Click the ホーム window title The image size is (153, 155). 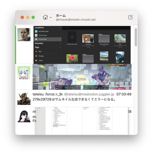pyautogui.click(x=61, y=16)
